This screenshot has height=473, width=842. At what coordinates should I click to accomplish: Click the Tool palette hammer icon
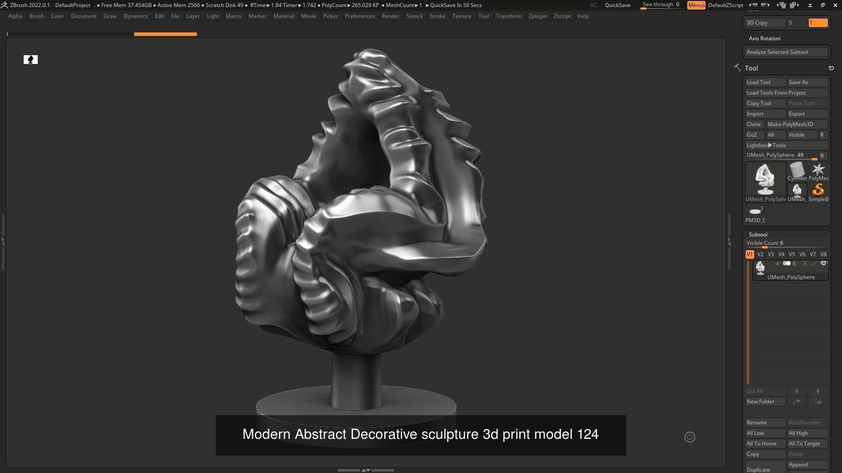[737, 68]
